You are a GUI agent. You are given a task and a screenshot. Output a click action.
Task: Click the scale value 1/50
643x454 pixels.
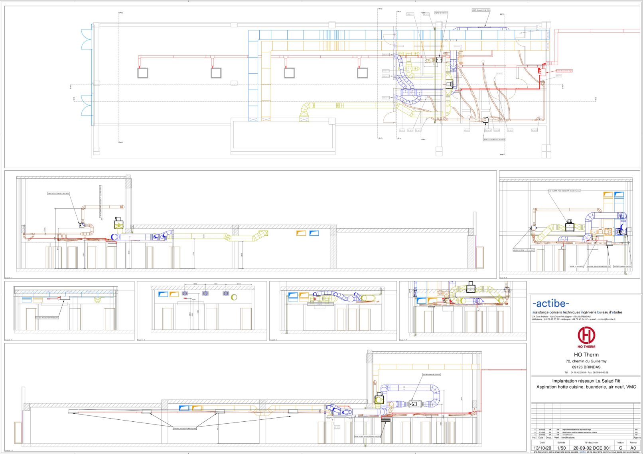[561, 448]
